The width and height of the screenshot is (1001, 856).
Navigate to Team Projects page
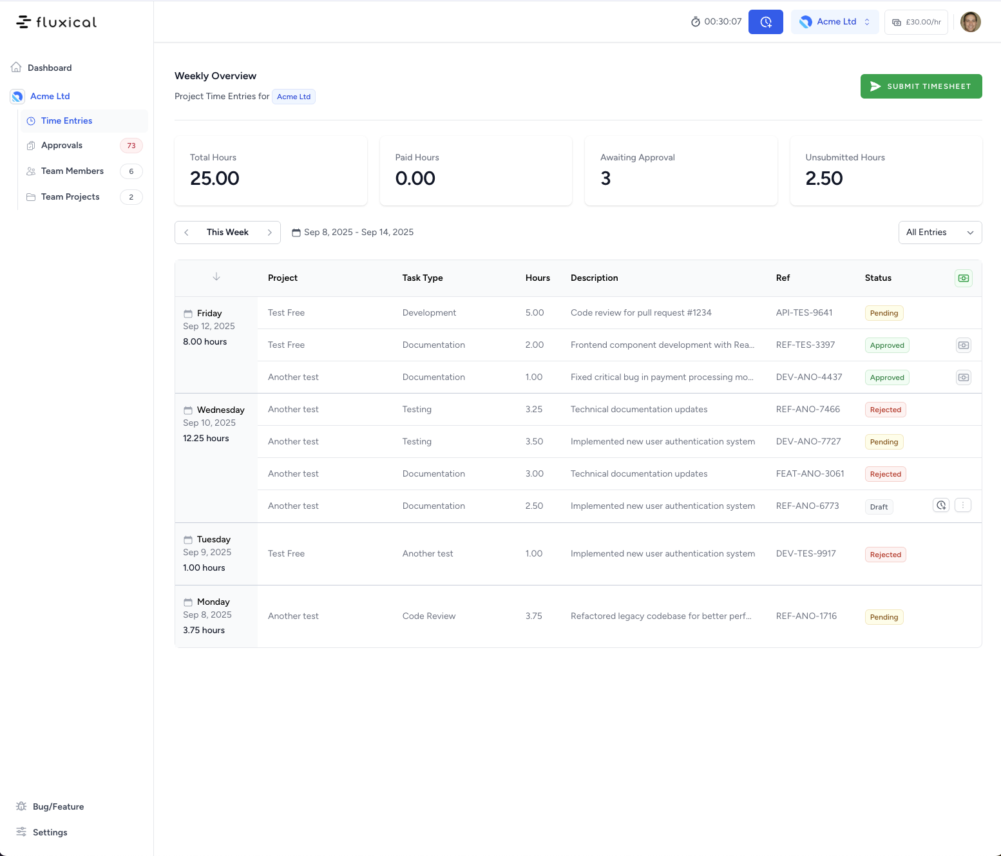[70, 197]
